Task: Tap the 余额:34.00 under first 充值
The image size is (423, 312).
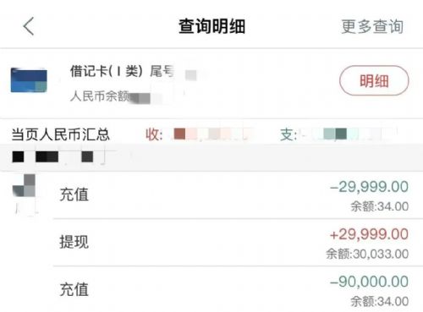Action: [380, 206]
